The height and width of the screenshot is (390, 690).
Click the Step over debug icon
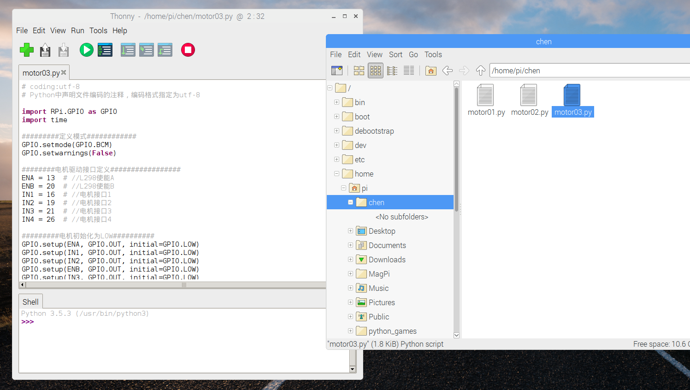[128, 50]
